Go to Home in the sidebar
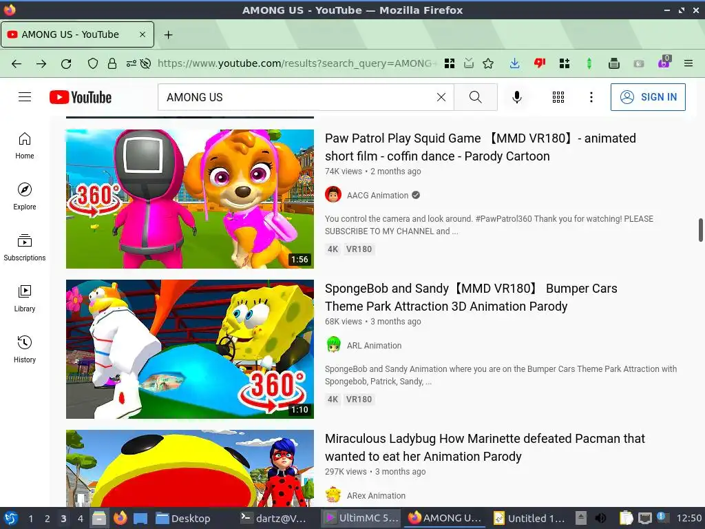 pyautogui.click(x=25, y=146)
